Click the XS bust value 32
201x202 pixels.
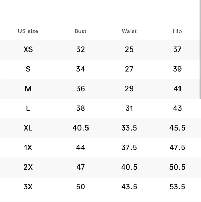(81, 49)
